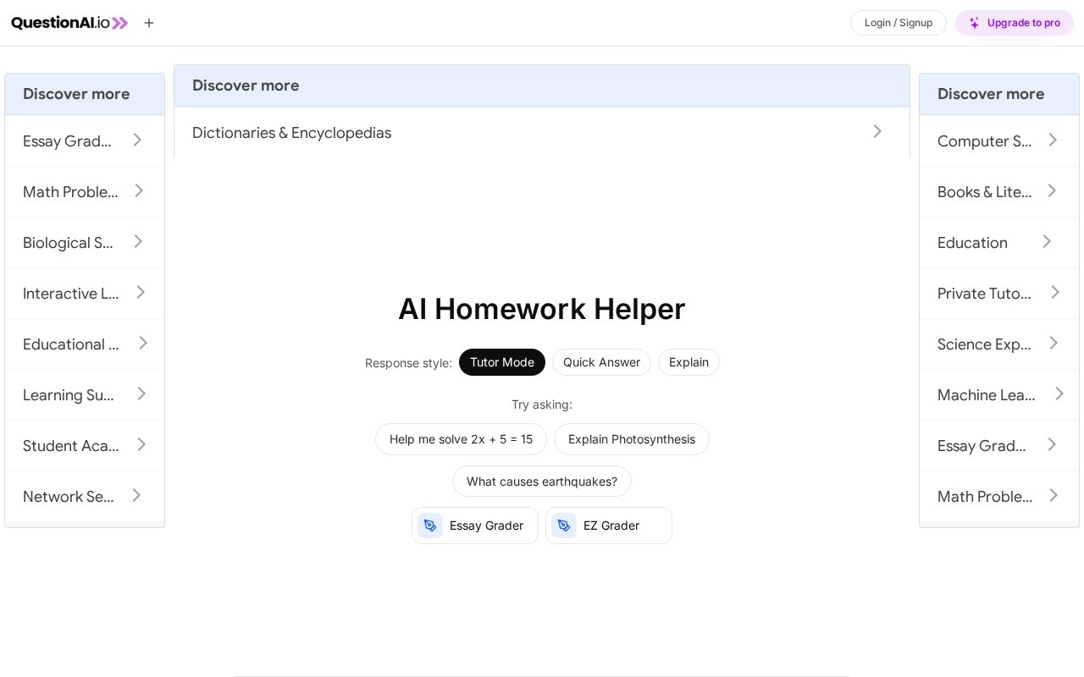Image resolution: width=1084 pixels, height=677 pixels.
Task: Click the arrow next to Education in right panel
Action: coord(1047,242)
